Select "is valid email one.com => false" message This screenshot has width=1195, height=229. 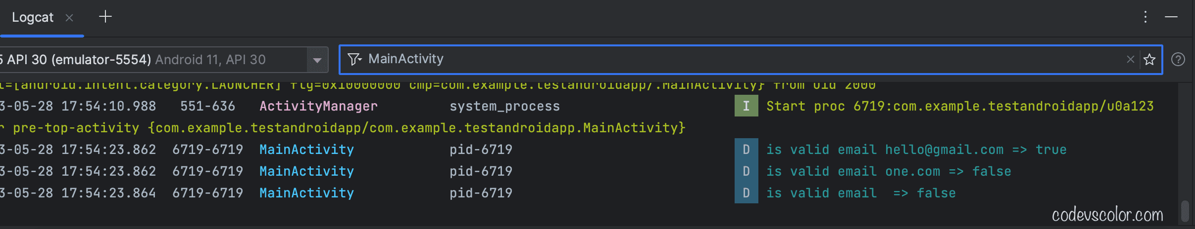889,171
